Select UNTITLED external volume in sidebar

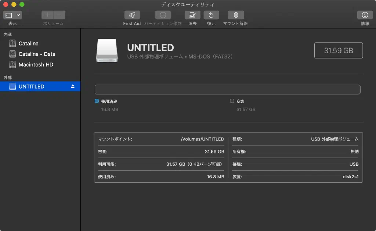31,86
